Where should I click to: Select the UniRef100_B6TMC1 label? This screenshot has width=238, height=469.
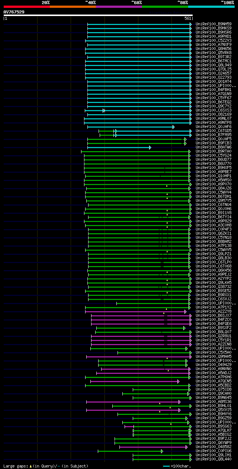[213, 61]
